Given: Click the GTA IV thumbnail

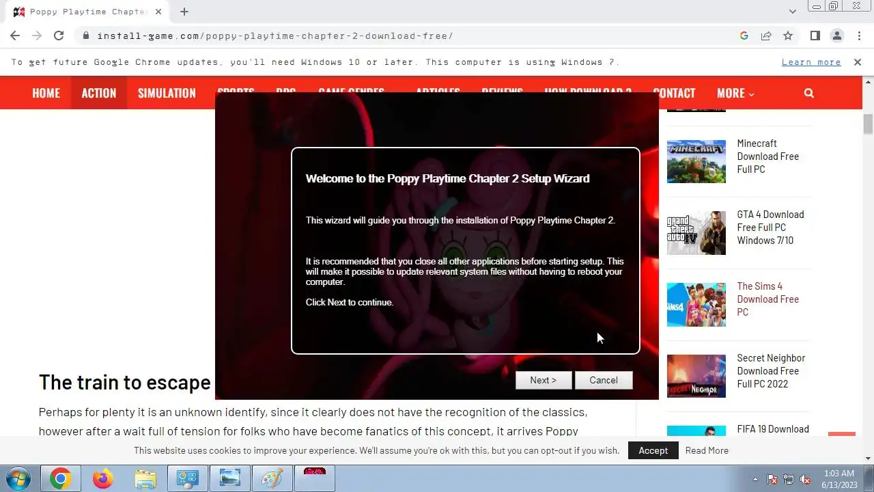Looking at the screenshot, I should coord(696,233).
